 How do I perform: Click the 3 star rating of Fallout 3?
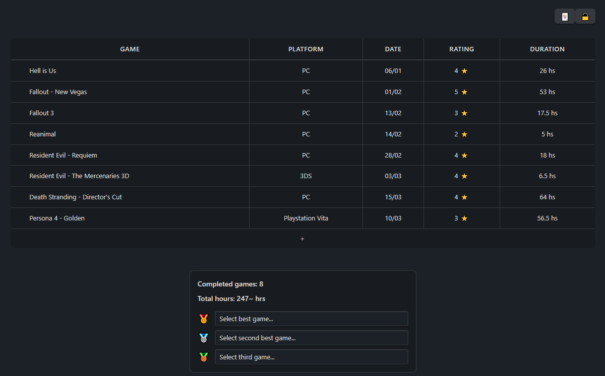[462, 113]
